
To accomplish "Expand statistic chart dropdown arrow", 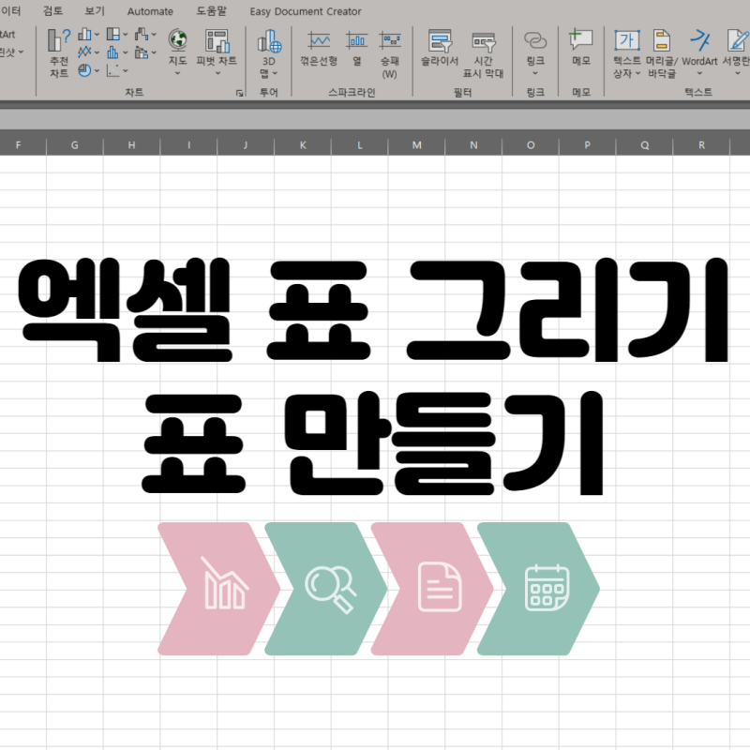I will pos(126,52).
